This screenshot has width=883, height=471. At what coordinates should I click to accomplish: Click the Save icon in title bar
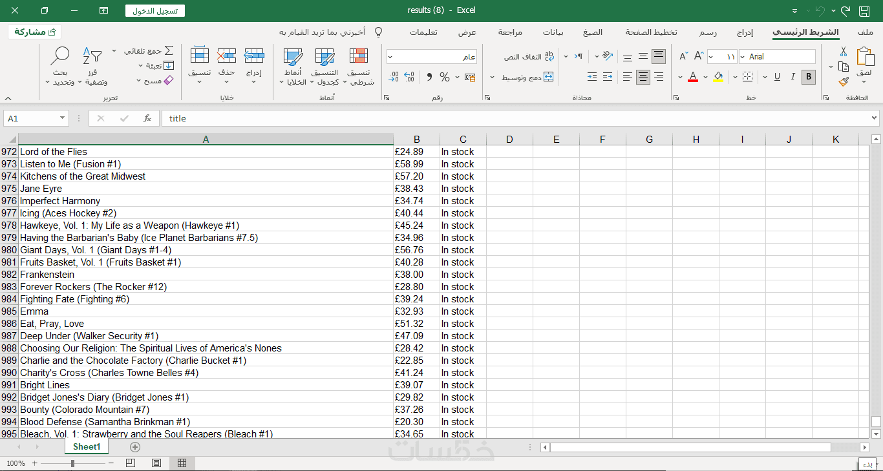coord(864,10)
